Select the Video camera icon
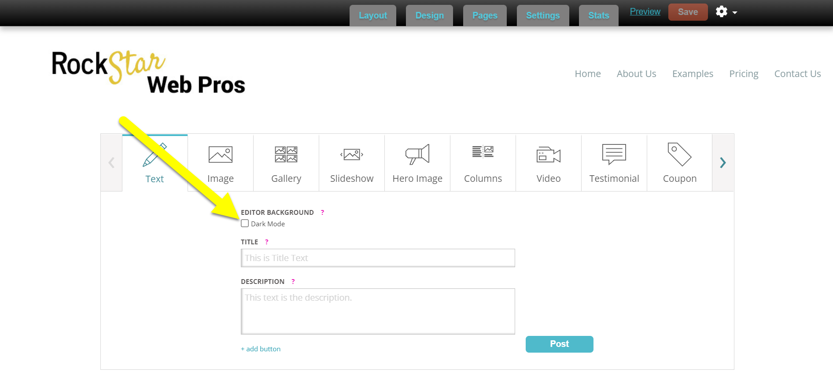Viewport: 833px width, 372px height. 549,155
